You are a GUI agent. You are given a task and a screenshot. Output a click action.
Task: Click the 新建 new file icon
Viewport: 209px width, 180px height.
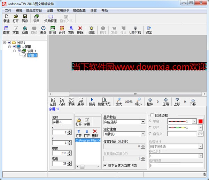pos(6,18)
